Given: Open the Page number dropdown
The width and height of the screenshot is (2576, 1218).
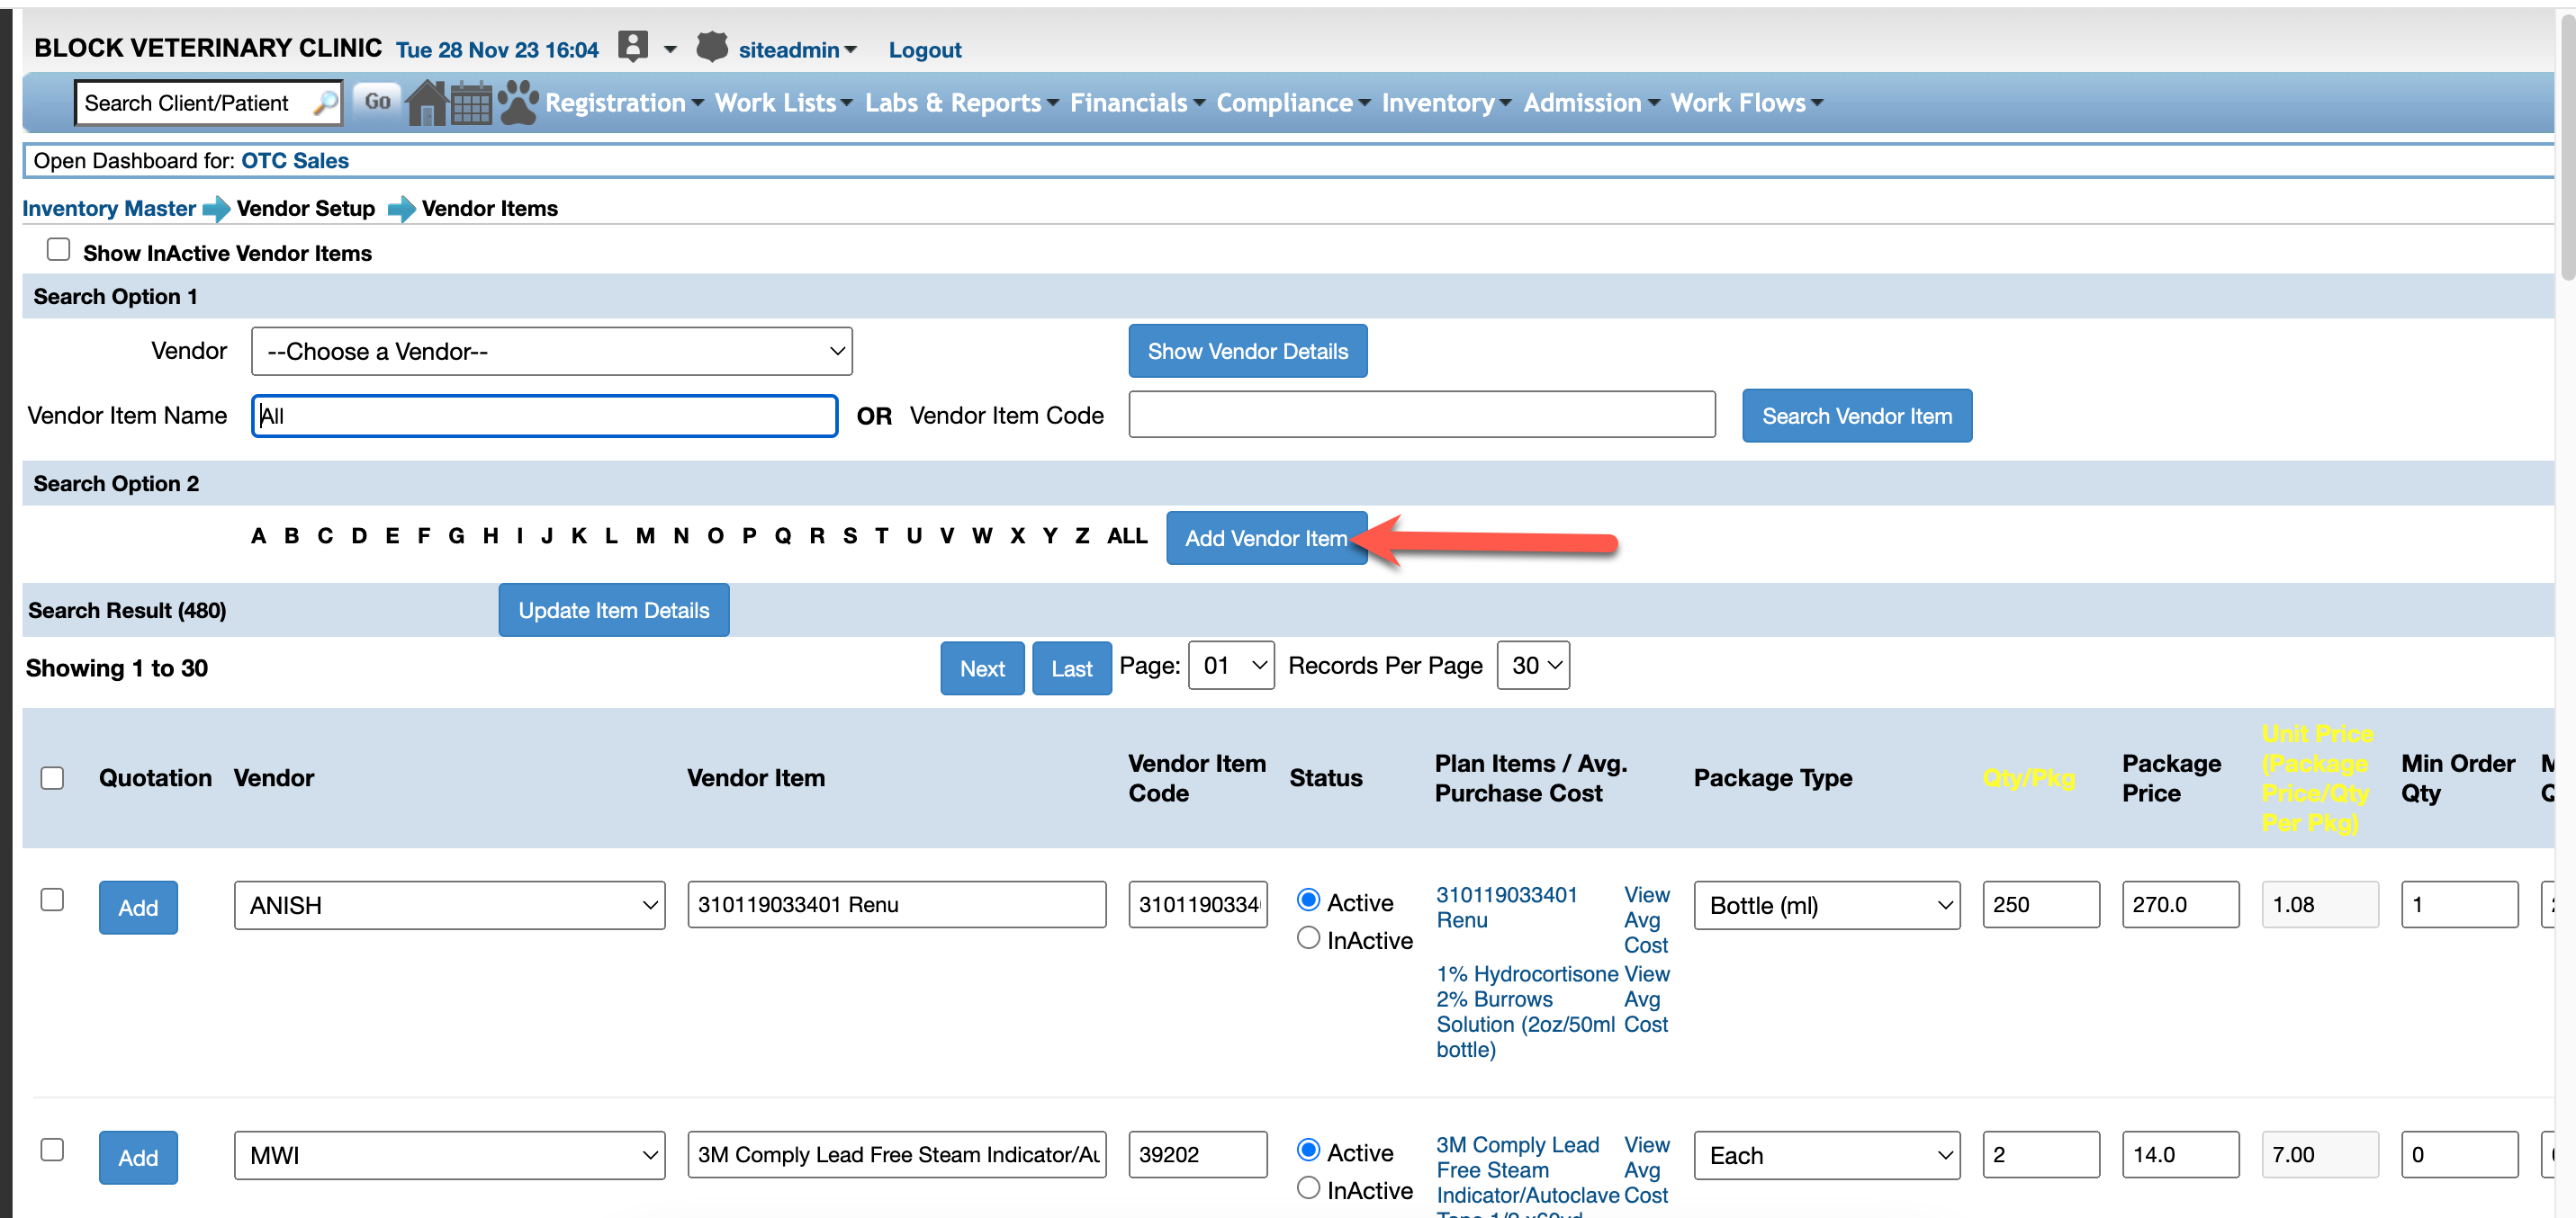Looking at the screenshot, I should [x=1231, y=666].
